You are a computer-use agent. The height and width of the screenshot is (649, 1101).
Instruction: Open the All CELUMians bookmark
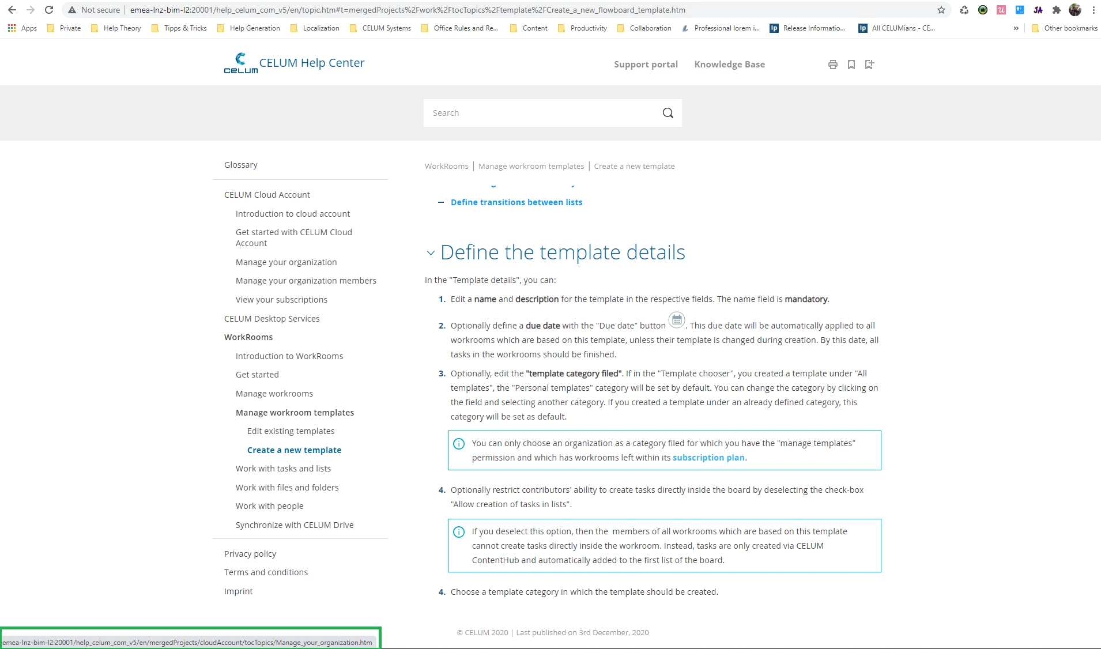[896, 28]
